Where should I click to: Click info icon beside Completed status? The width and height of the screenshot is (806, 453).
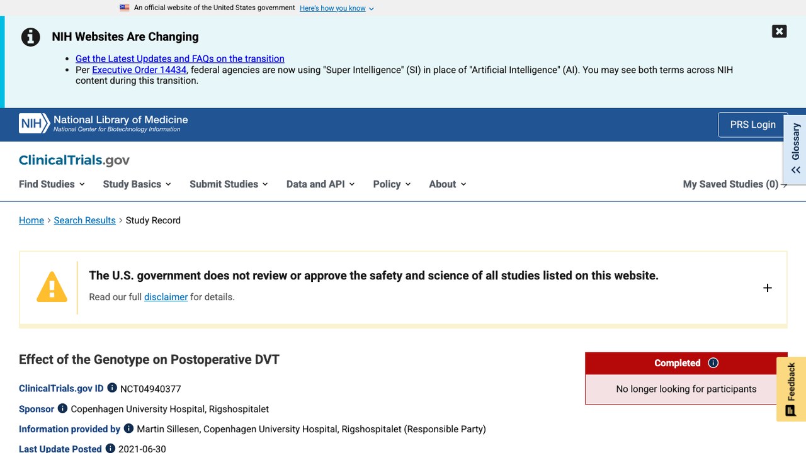pos(713,363)
